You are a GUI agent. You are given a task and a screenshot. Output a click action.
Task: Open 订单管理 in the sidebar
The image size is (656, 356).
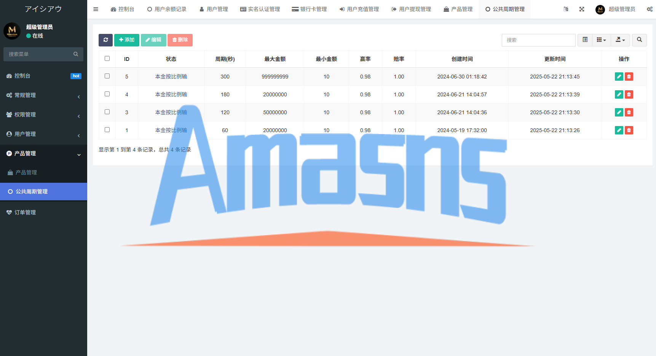43,212
